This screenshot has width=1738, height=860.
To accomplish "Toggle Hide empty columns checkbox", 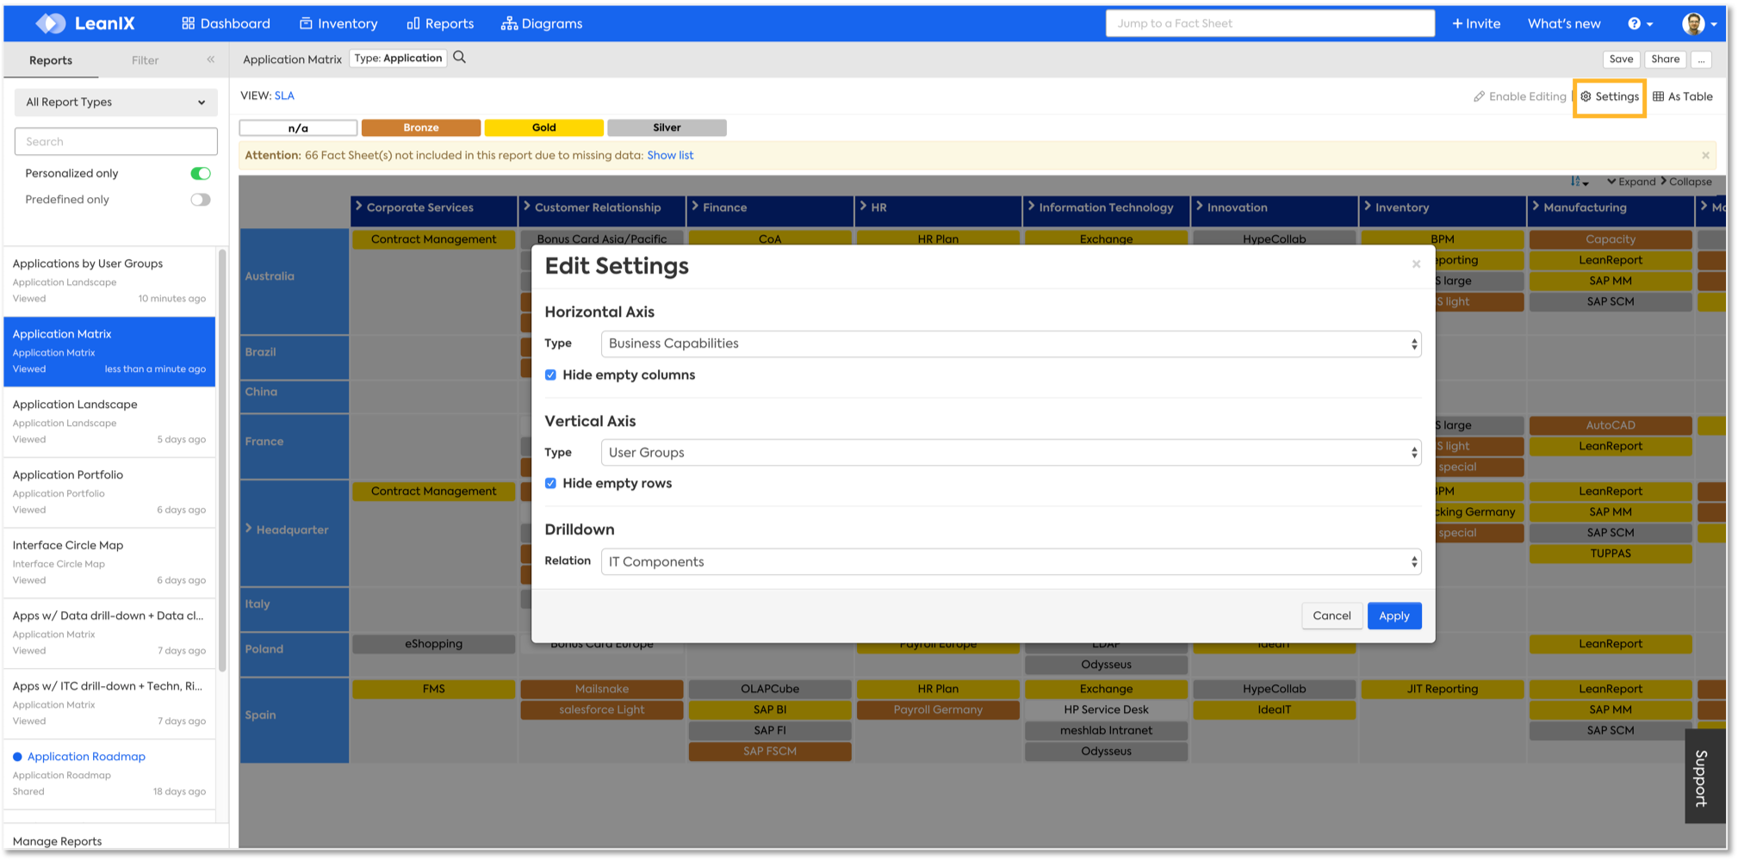I will point(550,375).
